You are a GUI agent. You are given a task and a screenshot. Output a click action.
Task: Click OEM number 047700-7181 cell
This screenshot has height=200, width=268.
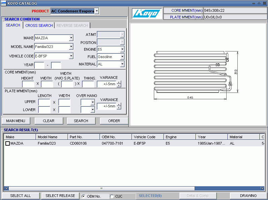coord(112,143)
